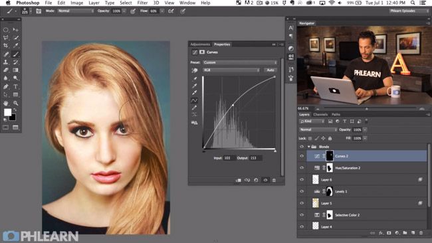The image size is (432, 243).
Task: Open the Preset dropdown in Curves
Action: [x=240, y=62]
